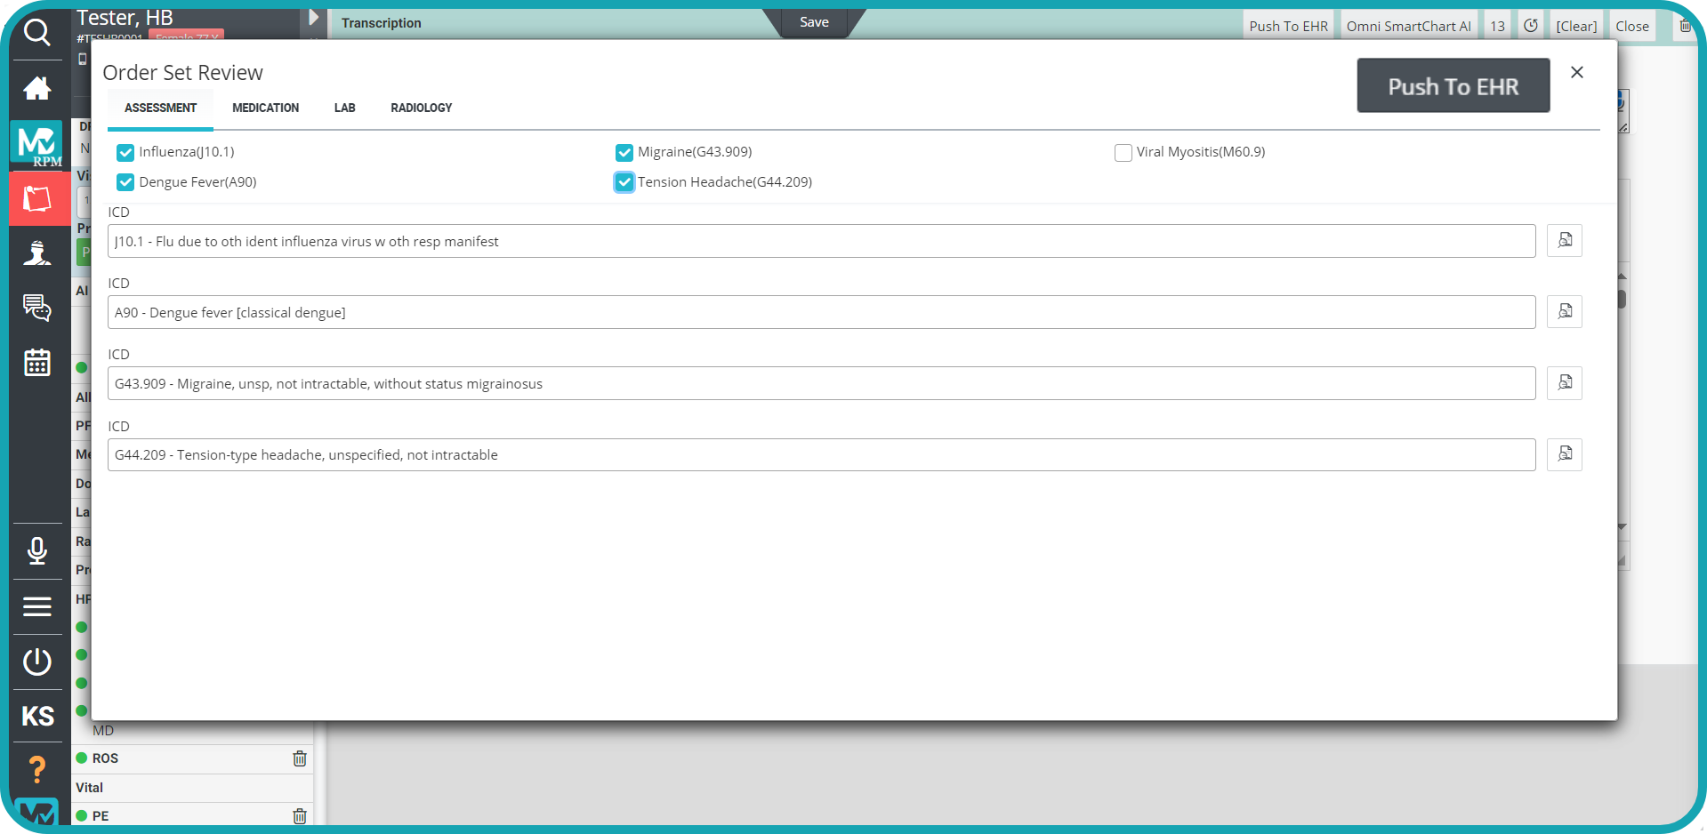
Task: Click the play arrow next to patient name
Action: pyautogui.click(x=313, y=18)
